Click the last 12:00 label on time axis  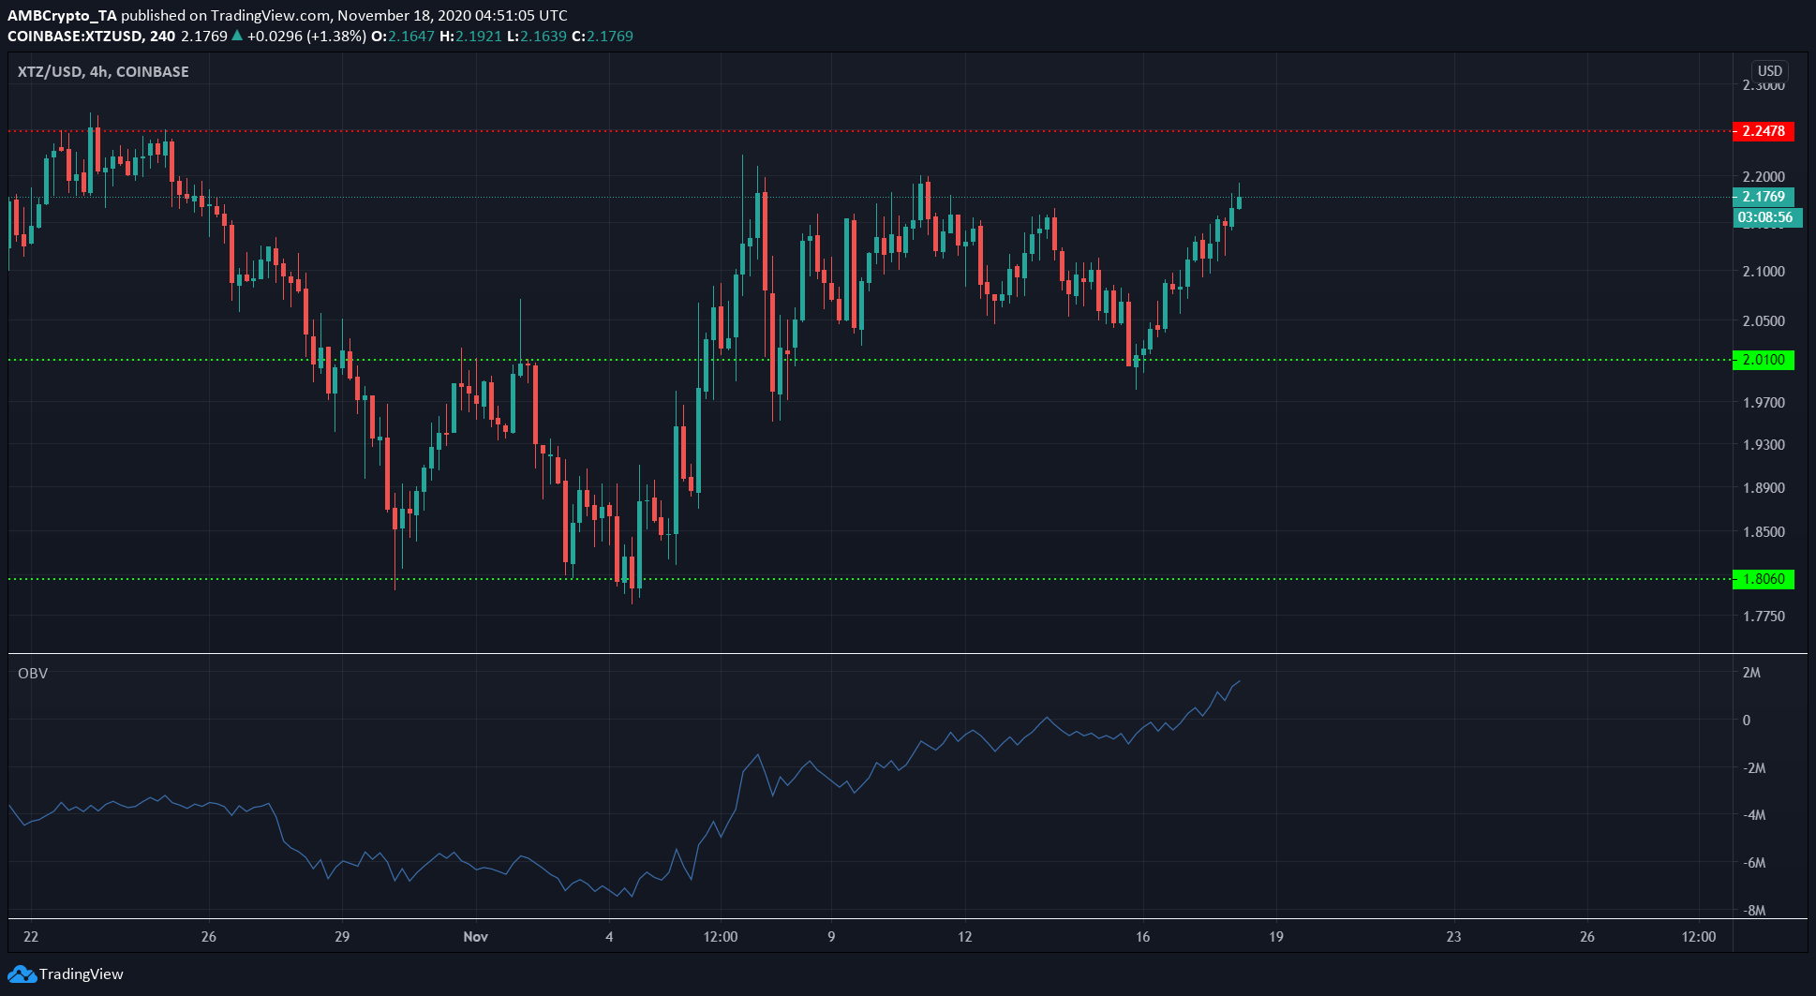[1699, 937]
